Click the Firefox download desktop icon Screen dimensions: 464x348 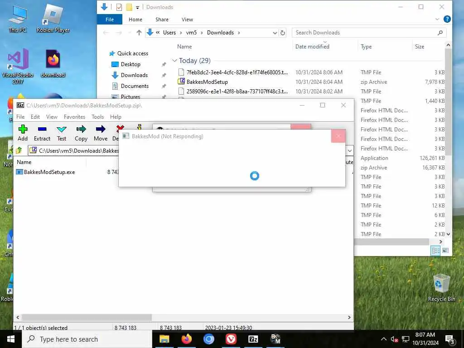53,63
